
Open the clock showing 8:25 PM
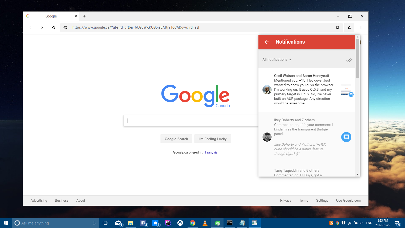(383, 223)
